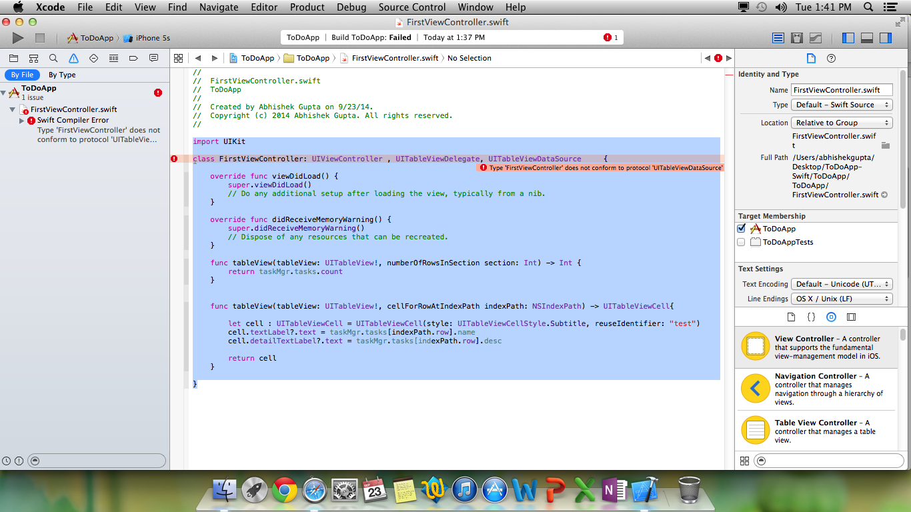Select the Standard editor button
The image size is (911, 512).
[x=778, y=38]
